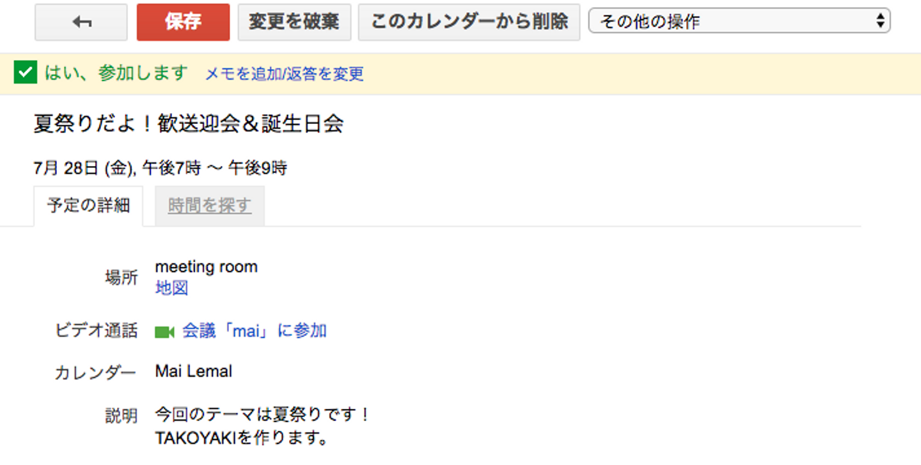921x465 pixels.
Task: Click the meeting room location text
Action: click(206, 267)
